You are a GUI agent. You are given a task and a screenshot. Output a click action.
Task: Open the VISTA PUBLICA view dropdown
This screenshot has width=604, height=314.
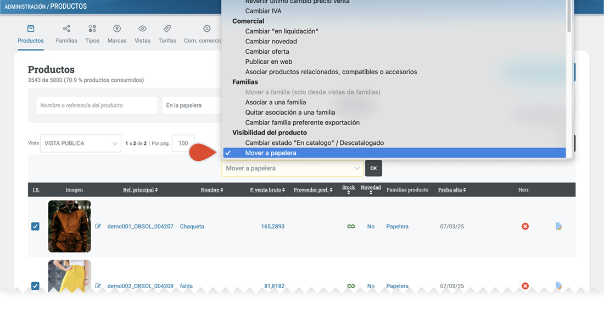tap(81, 143)
